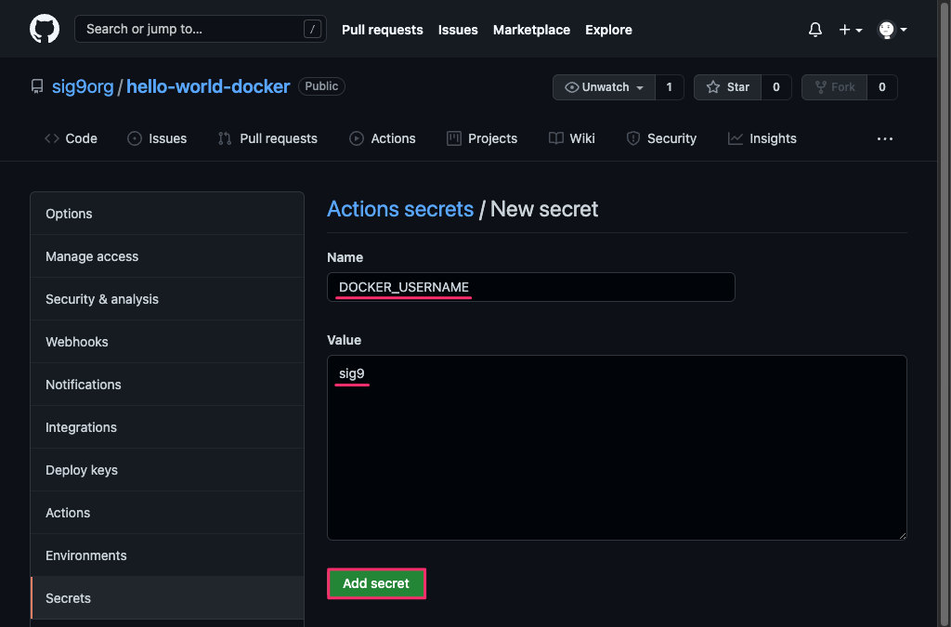Viewport: 951px width, 627px height.
Task: Click the Fork button
Action: click(835, 87)
